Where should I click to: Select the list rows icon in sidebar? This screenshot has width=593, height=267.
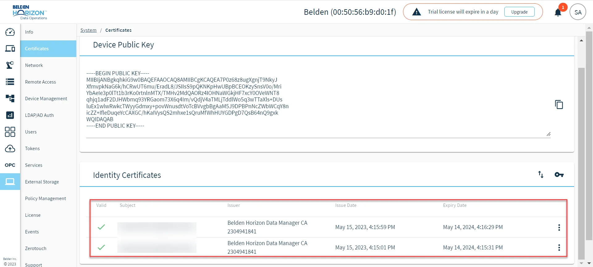(x=10, y=82)
